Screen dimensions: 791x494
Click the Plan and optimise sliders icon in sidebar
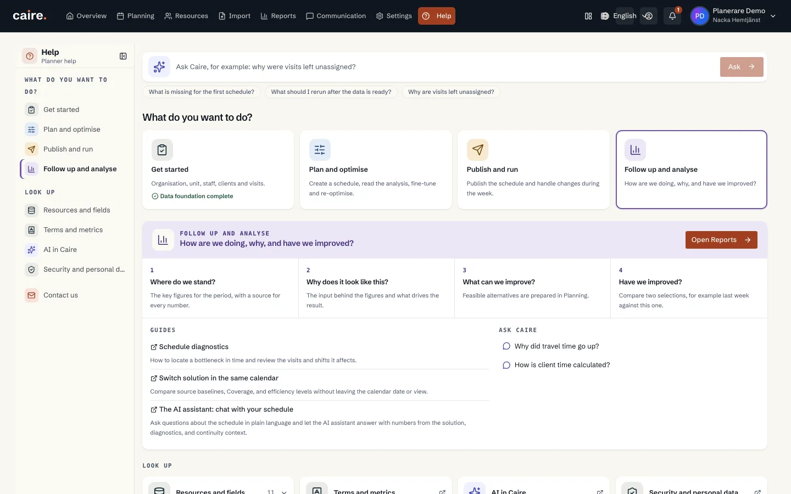pos(31,130)
